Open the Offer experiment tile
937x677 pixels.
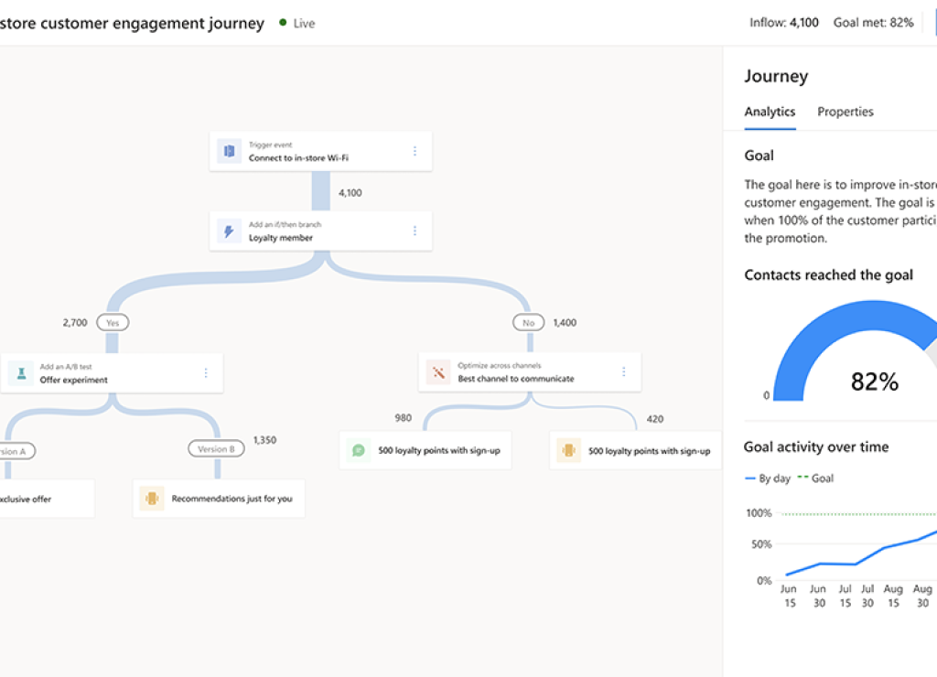[112, 373]
